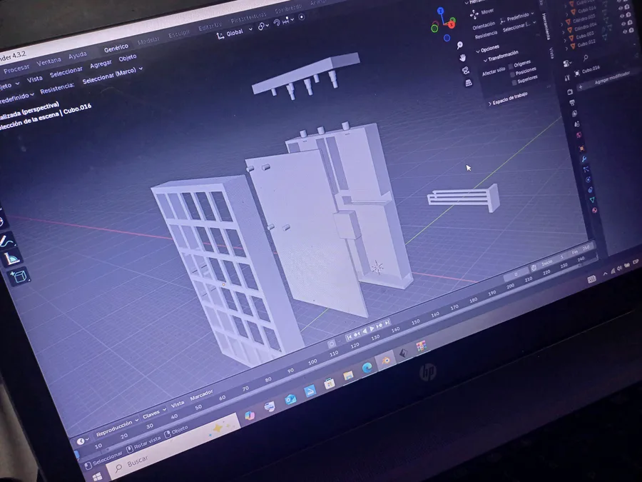Open File Explorer from the taskbar

click(x=348, y=376)
